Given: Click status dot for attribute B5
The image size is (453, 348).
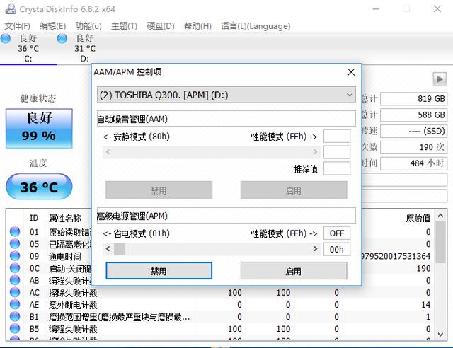Looking at the screenshot, I should pyautogui.click(x=15, y=329).
